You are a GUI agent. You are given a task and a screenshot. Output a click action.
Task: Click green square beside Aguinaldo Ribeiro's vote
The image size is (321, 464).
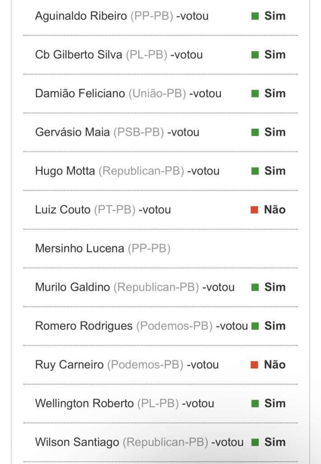[255, 16]
